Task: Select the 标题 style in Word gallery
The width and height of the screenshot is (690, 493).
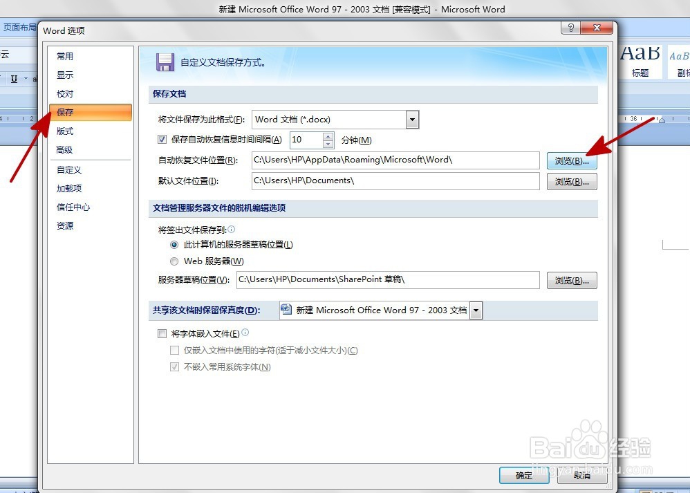Action: click(640, 62)
